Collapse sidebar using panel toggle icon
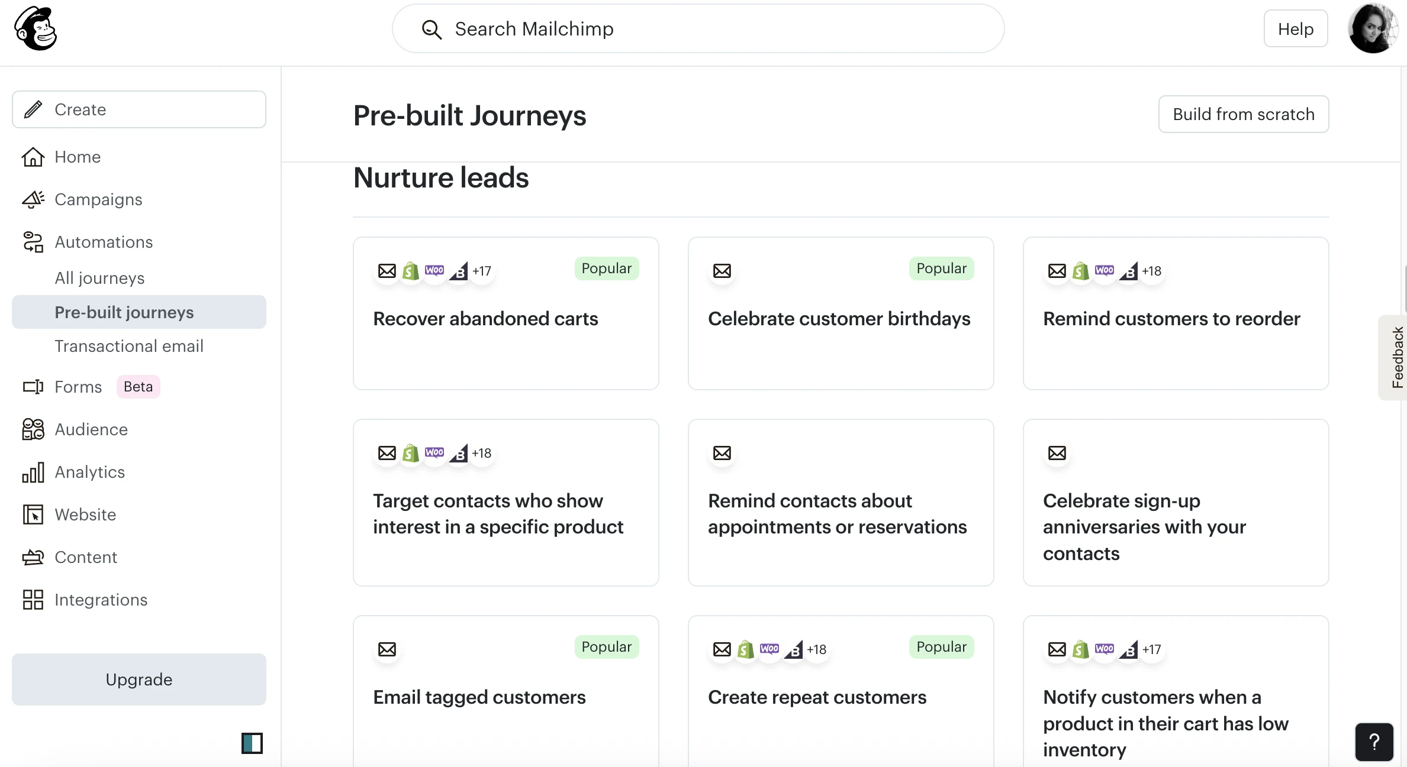Image resolution: width=1407 pixels, height=767 pixels. [252, 743]
